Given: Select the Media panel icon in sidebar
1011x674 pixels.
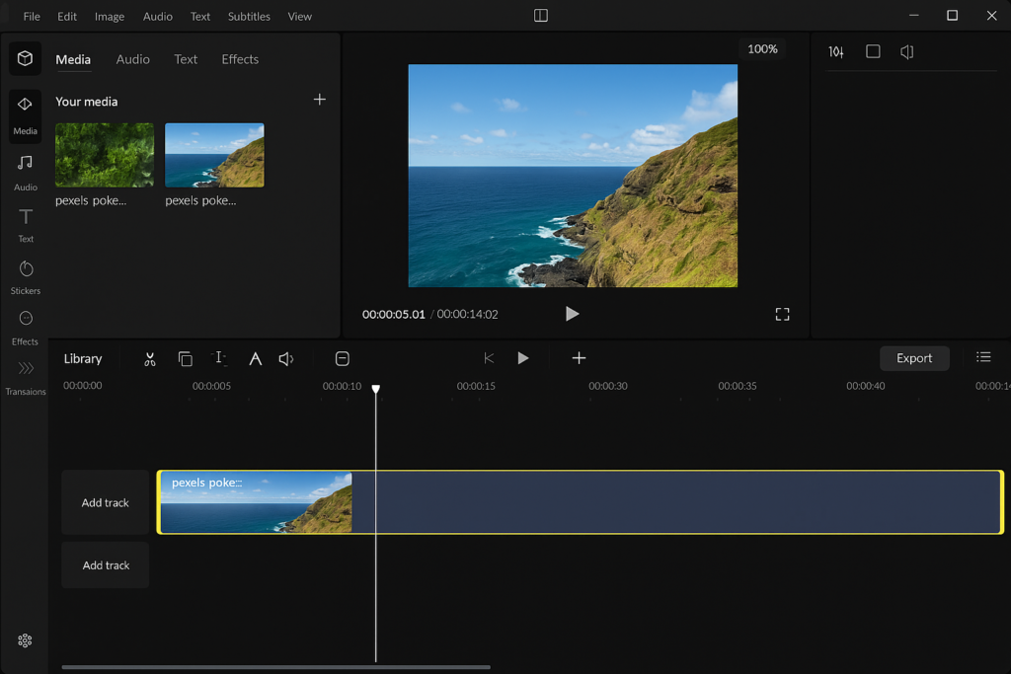Looking at the screenshot, I should 25,116.
